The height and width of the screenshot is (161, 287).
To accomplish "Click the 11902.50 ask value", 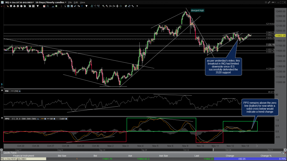I will click(x=142, y=159).
